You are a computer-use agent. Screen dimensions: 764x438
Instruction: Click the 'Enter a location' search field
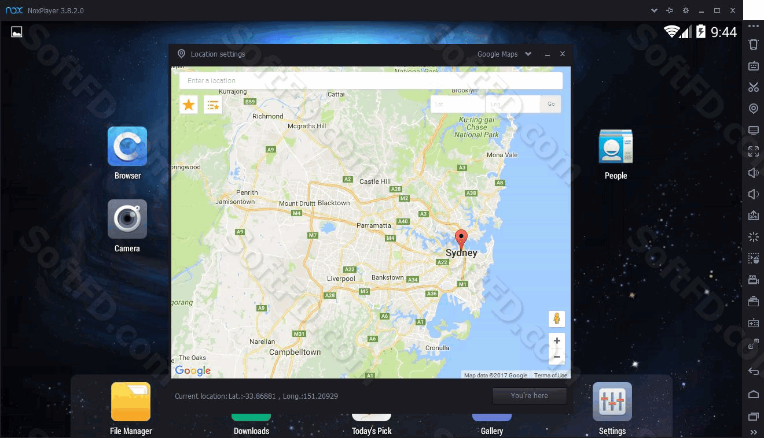tap(371, 80)
